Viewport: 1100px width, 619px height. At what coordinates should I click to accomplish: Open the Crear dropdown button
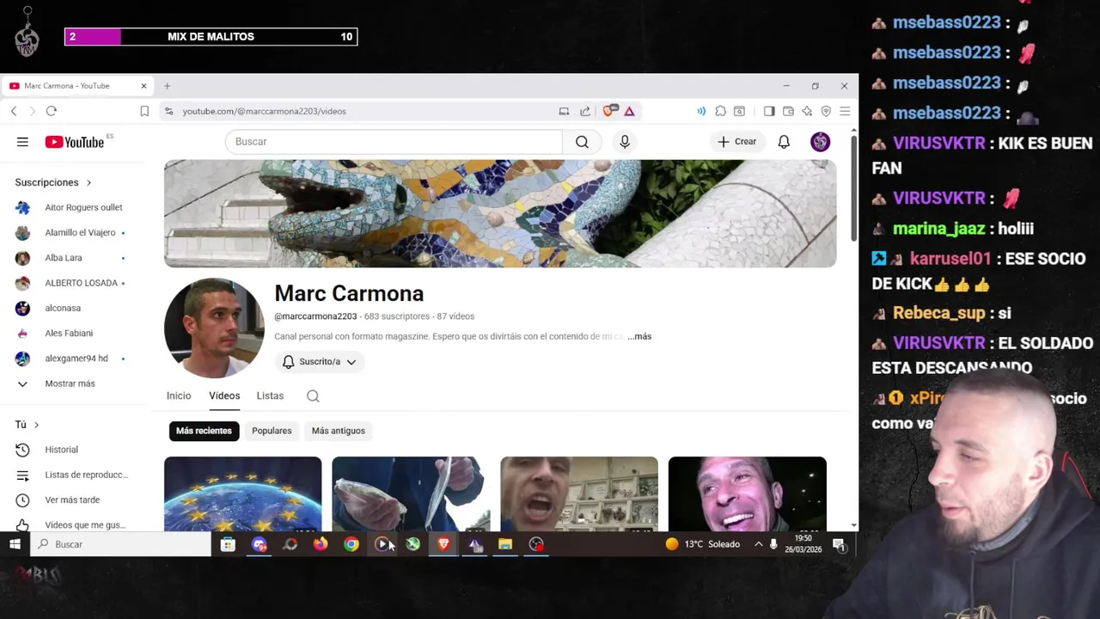(737, 142)
